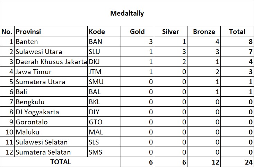254x167 pixels.
Task: Select the Daerah Khusus Jakarta cell
Action: 51,62
